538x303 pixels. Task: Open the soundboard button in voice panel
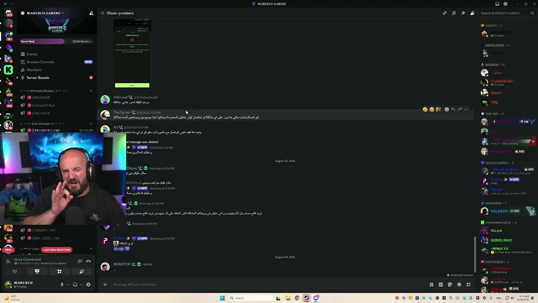pos(82,271)
